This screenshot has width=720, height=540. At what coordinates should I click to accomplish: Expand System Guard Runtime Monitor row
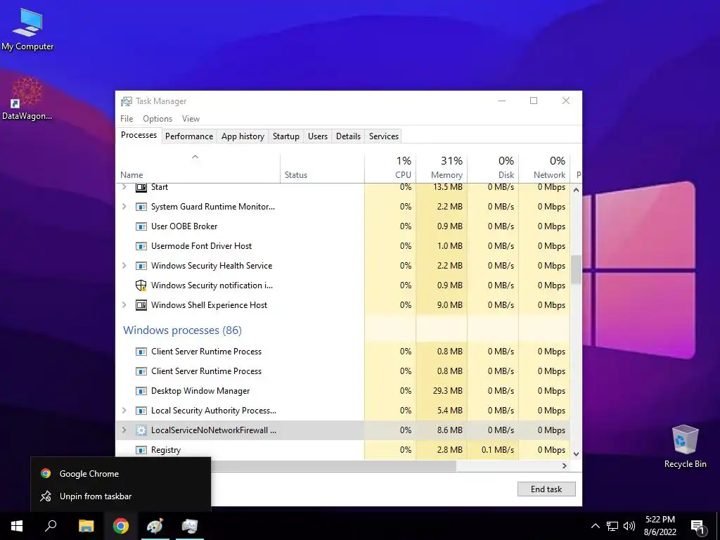point(124,207)
